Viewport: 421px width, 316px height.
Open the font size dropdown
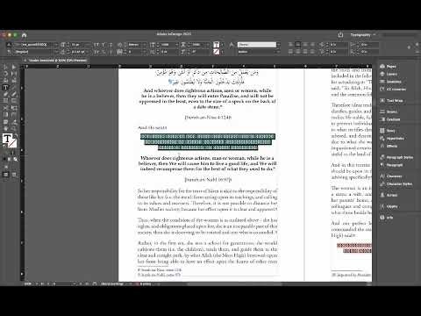[89, 45]
